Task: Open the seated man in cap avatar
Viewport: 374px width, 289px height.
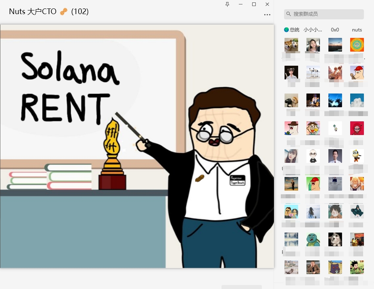Action: coord(313,100)
